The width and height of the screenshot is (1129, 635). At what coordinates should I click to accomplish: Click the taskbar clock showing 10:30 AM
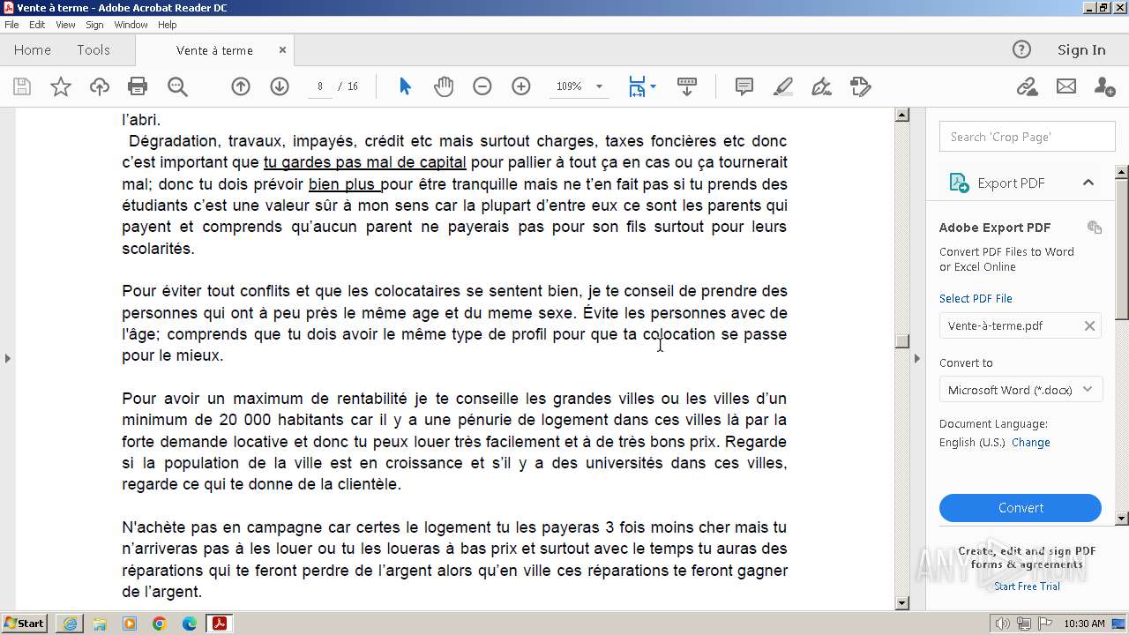click(1084, 624)
